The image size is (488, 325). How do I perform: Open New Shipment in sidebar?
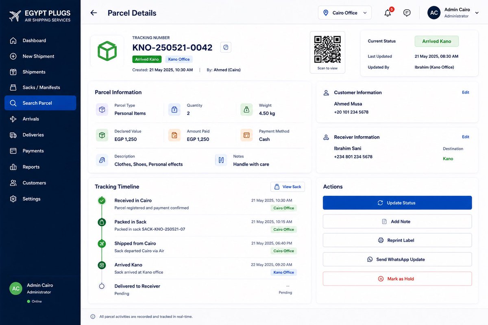pos(40,56)
